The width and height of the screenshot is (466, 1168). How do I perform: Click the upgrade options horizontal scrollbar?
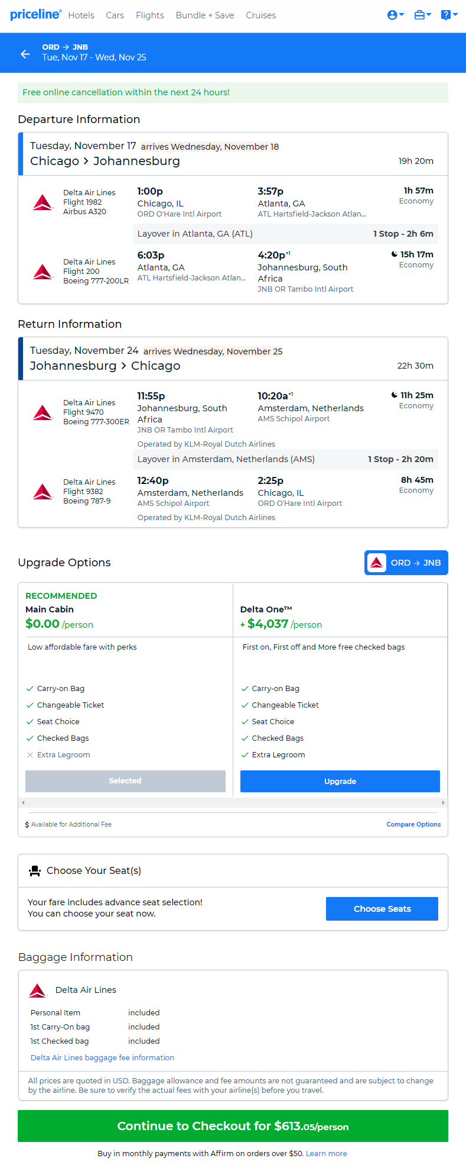(233, 802)
